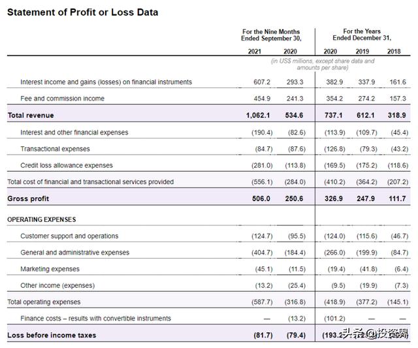Click the Marketing expenses row label
This screenshot has height=348, width=418.
coord(50,269)
